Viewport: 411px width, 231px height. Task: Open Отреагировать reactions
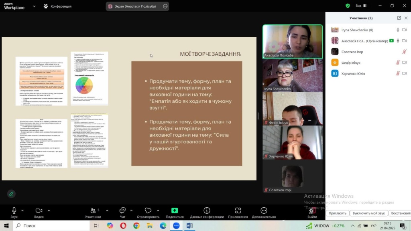[148, 213]
